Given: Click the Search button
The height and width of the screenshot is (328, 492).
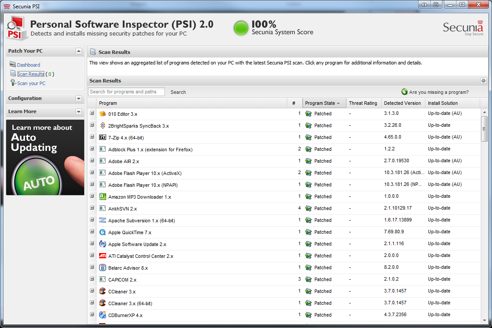Looking at the screenshot, I should point(178,92).
